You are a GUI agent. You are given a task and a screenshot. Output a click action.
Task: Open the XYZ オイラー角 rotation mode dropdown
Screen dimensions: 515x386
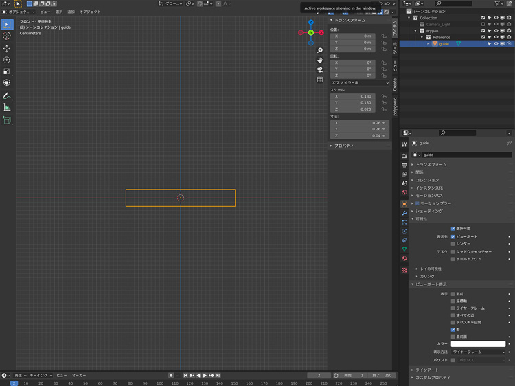(x=359, y=83)
